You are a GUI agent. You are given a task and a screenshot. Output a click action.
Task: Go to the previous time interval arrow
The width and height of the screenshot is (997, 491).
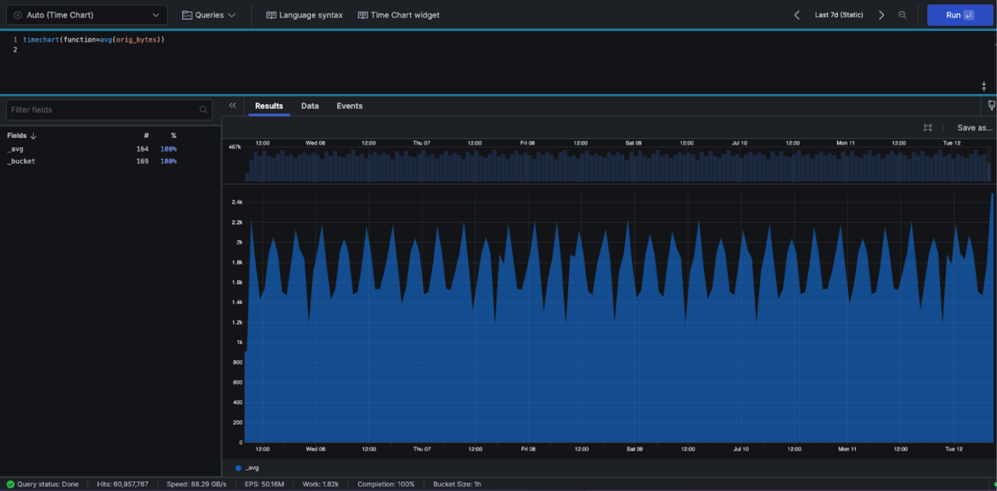(796, 15)
